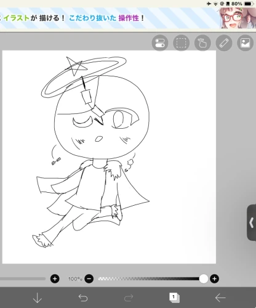Image resolution: width=256 pixels, height=308 pixels.
Task: Tap the finger touch mode icon
Action: click(202, 43)
